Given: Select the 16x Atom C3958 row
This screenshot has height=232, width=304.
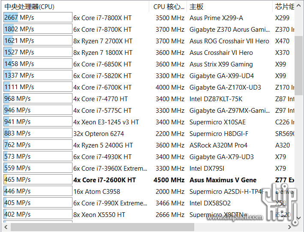Looking at the screenshot, I should click(x=148, y=191).
